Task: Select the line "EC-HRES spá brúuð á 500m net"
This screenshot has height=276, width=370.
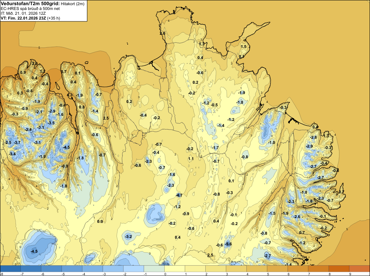Action: (30, 8)
